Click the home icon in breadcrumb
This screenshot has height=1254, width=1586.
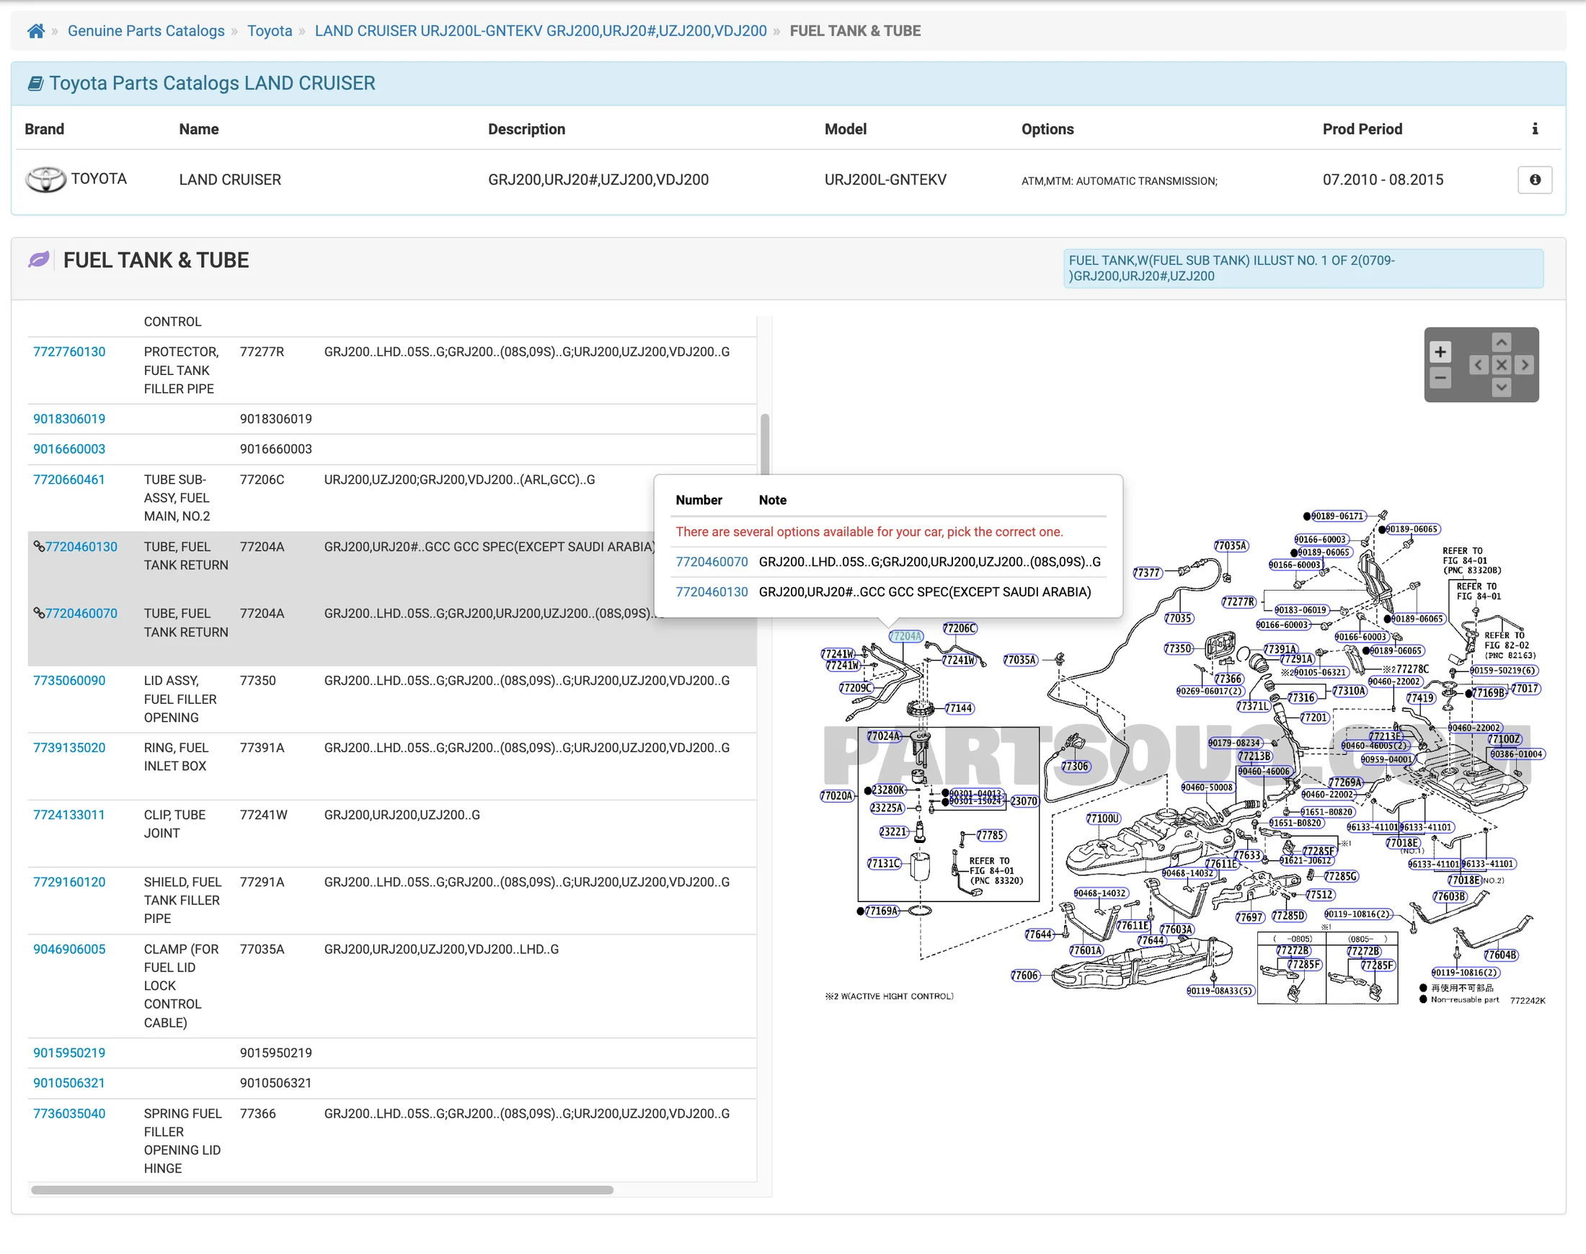[x=35, y=31]
